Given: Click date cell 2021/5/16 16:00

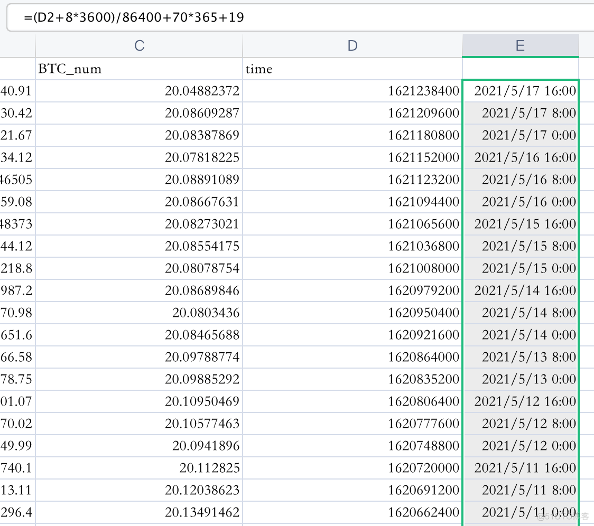Looking at the screenshot, I should coord(521,157).
